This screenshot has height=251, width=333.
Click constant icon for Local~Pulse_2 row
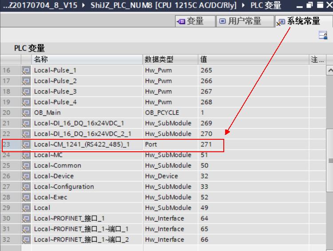[26, 81]
